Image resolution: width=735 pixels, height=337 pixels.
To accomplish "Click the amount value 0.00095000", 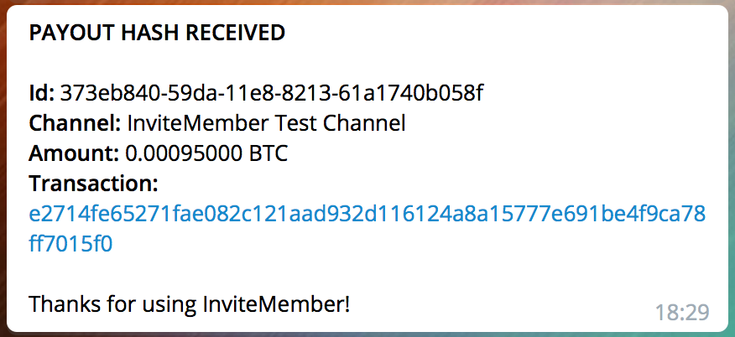I will [180, 153].
